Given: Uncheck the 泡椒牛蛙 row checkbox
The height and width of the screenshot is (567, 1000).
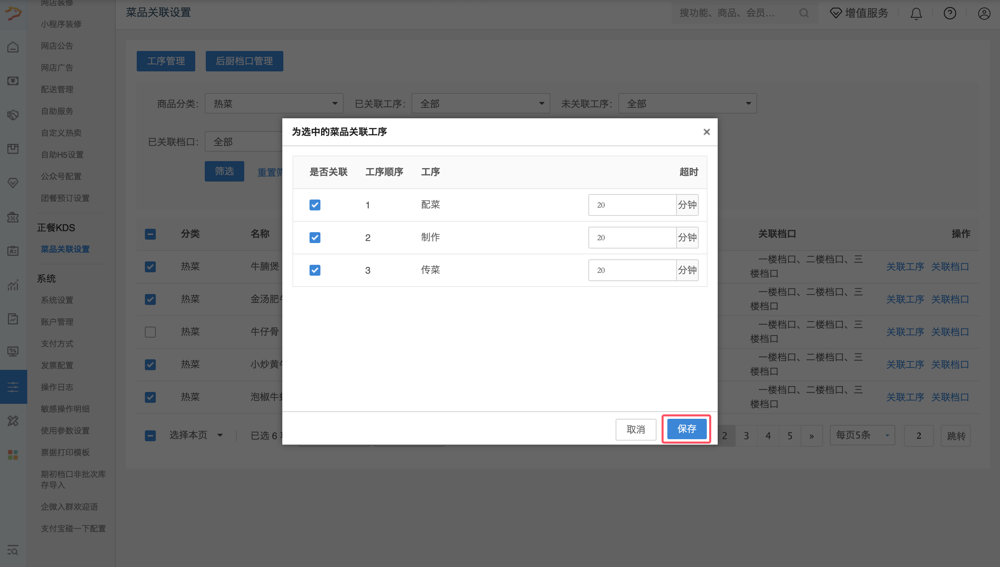Looking at the screenshot, I should click(x=150, y=397).
